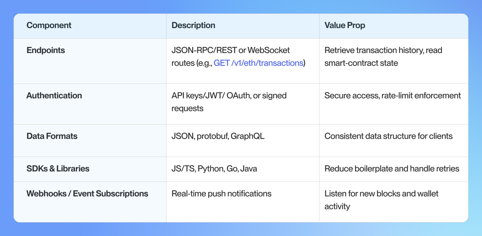
Task: Click the smart-contract state text line
Action: [x=361, y=63]
